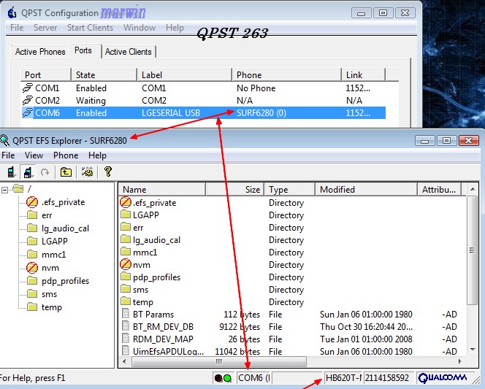Screen dimensions: 485x389
Task: Click the COM6 port row icon
Action: (28, 113)
